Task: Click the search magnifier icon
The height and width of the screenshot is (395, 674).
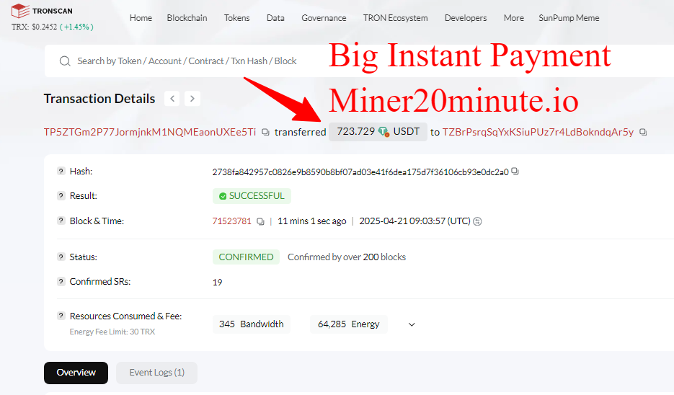Action: tap(65, 61)
